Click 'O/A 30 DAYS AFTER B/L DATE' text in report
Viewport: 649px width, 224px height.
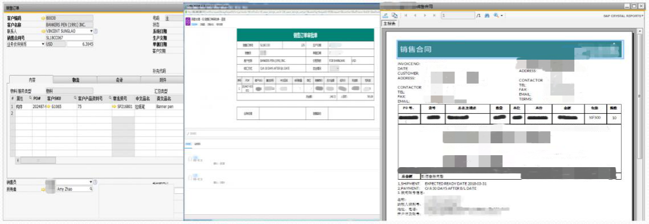pos(451,188)
